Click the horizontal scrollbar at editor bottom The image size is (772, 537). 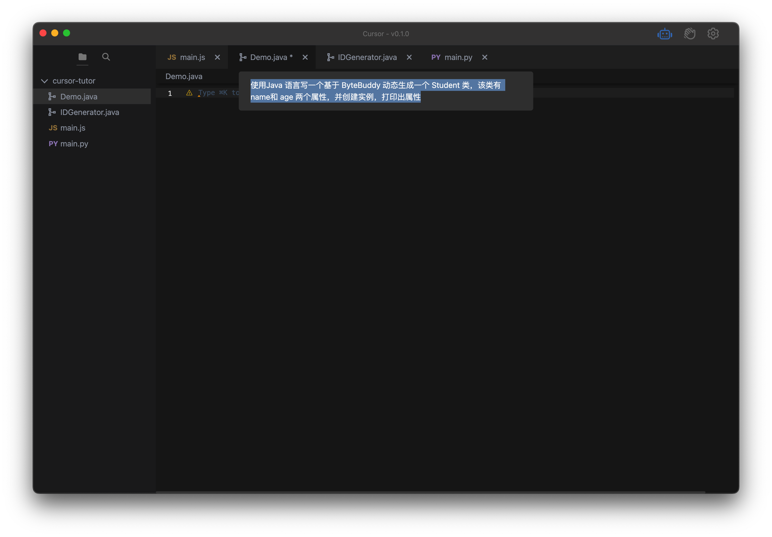[x=430, y=492]
